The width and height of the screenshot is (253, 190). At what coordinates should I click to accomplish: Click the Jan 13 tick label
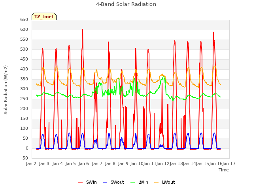click(176, 163)
